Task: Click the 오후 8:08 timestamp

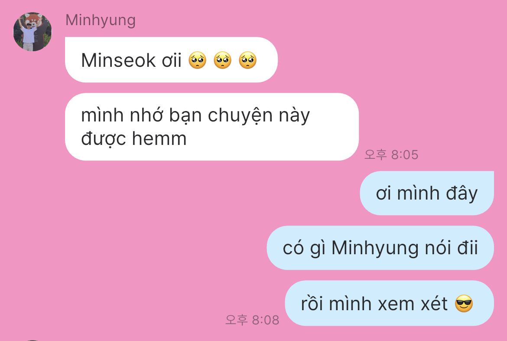Action: pyautogui.click(x=252, y=320)
